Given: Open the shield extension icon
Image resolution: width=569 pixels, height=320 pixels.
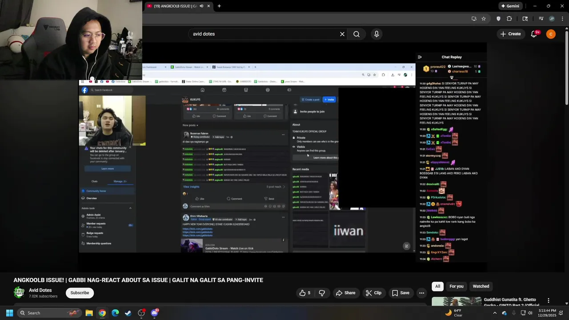Looking at the screenshot, I should [x=498, y=19].
